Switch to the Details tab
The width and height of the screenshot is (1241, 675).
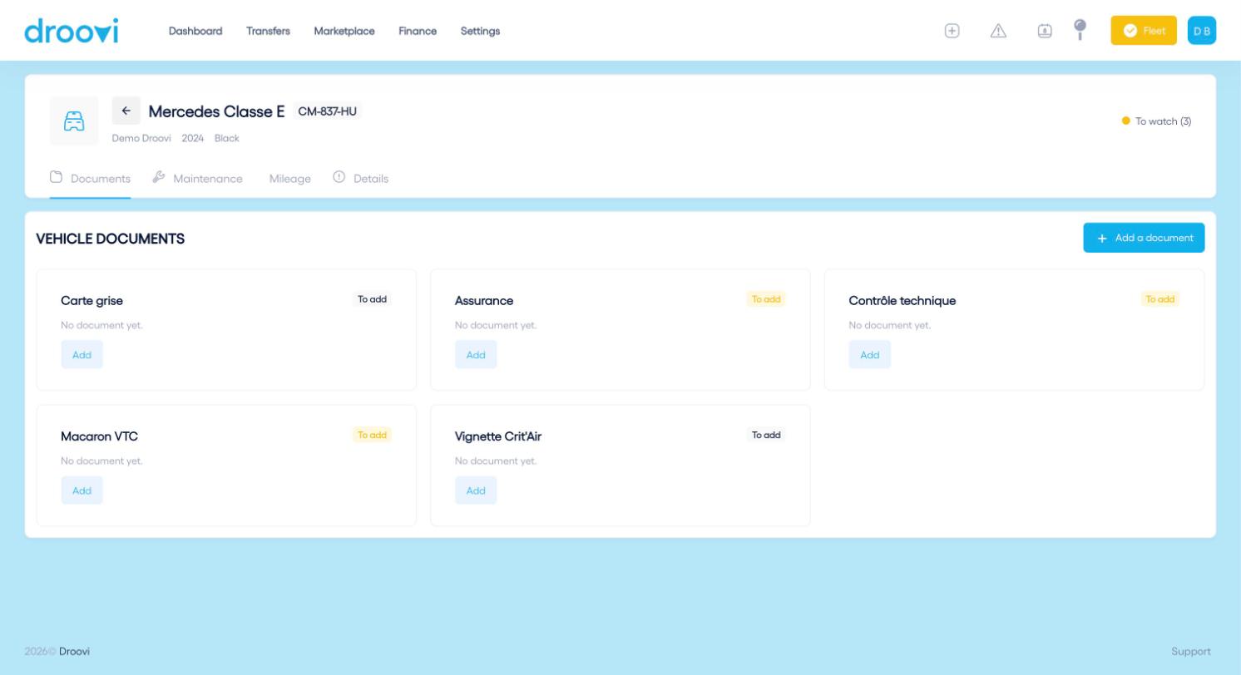[x=361, y=178]
